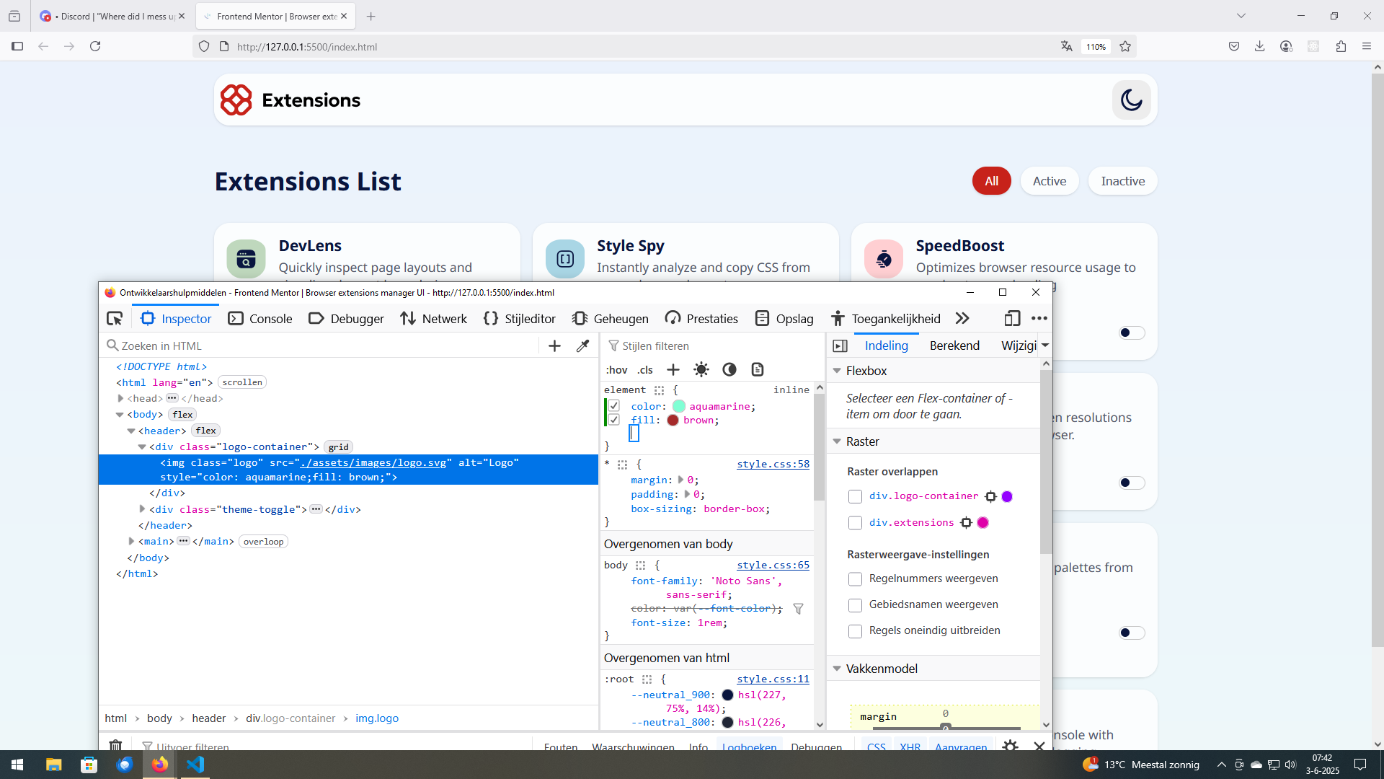Select the Inactive filter button
The image size is (1384, 779).
[1122, 181]
